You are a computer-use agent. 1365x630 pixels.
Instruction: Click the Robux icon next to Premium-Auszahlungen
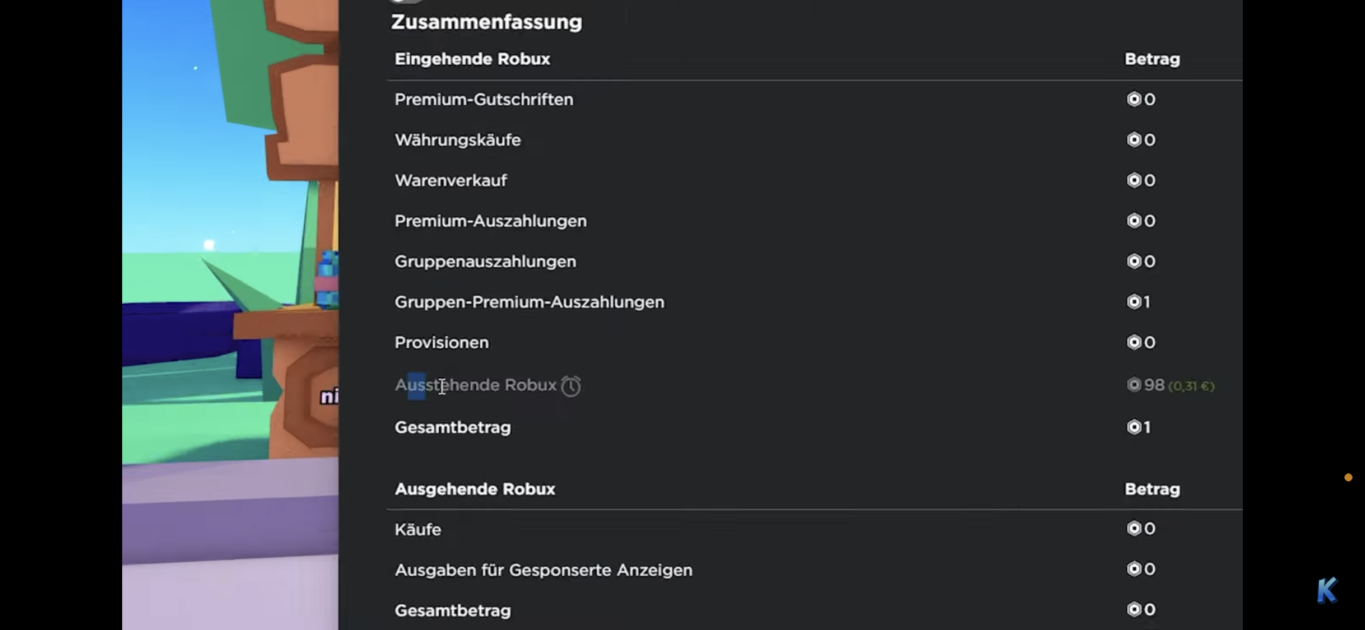[1134, 221]
